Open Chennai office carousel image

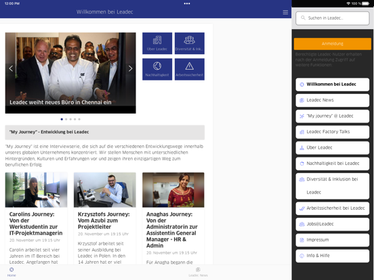coord(70,73)
